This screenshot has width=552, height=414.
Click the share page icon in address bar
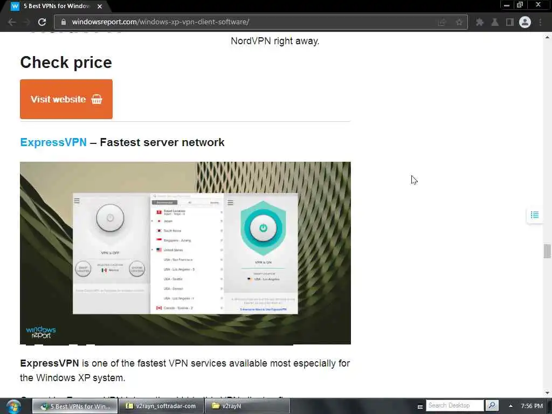442,22
